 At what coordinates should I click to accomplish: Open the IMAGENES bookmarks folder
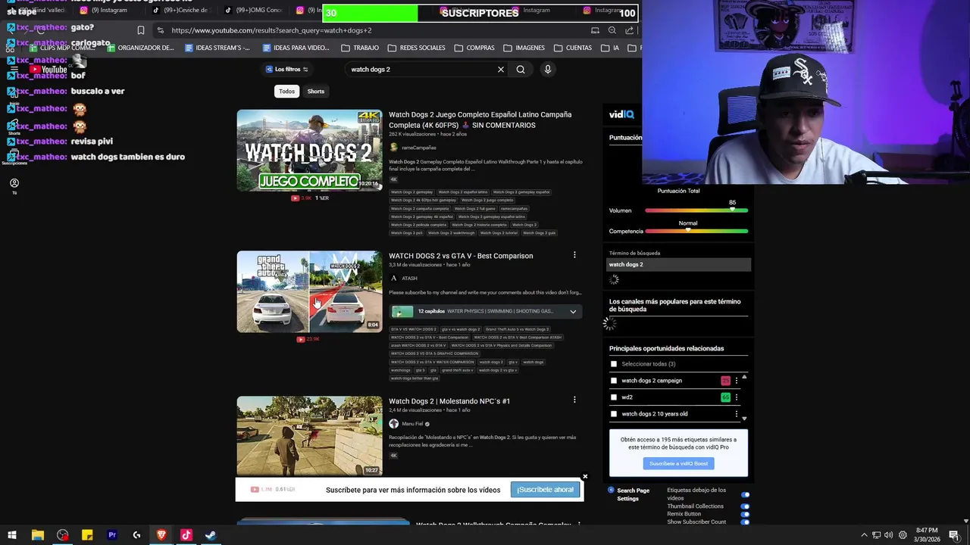[524, 48]
